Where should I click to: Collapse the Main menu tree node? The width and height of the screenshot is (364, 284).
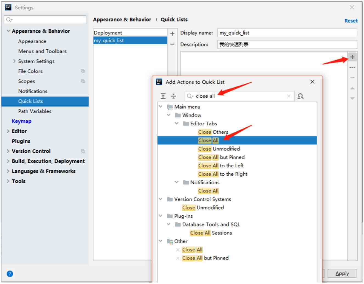[161, 107]
